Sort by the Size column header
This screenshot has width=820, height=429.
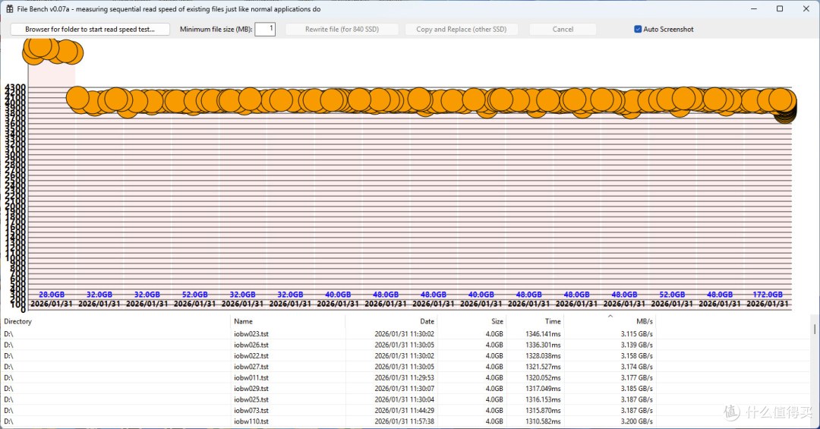coord(471,321)
